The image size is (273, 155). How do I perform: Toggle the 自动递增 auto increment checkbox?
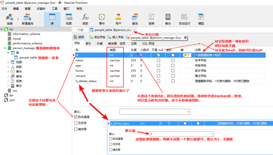tap(76, 117)
